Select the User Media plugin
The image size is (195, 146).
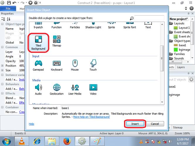[x=75, y=90]
